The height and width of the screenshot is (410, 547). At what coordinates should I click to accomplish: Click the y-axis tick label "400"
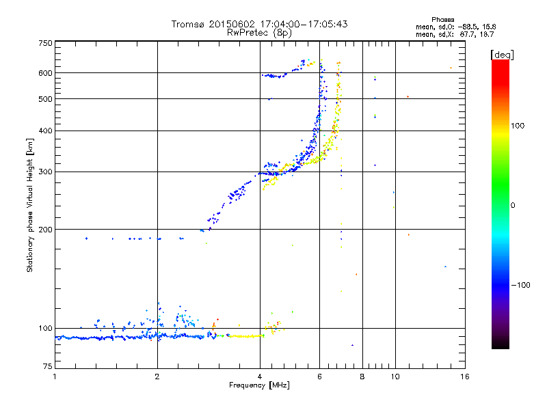tap(45, 131)
